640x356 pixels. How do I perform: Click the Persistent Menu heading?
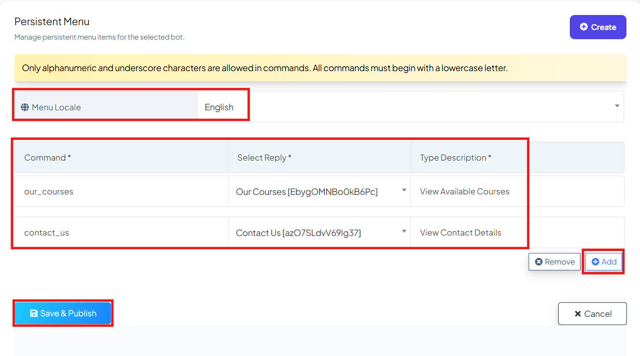(x=52, y=22)
